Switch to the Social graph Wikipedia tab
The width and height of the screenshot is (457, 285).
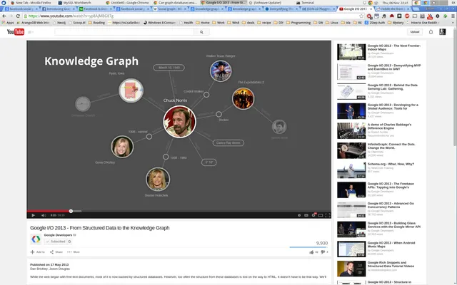(x=169, y=9)
